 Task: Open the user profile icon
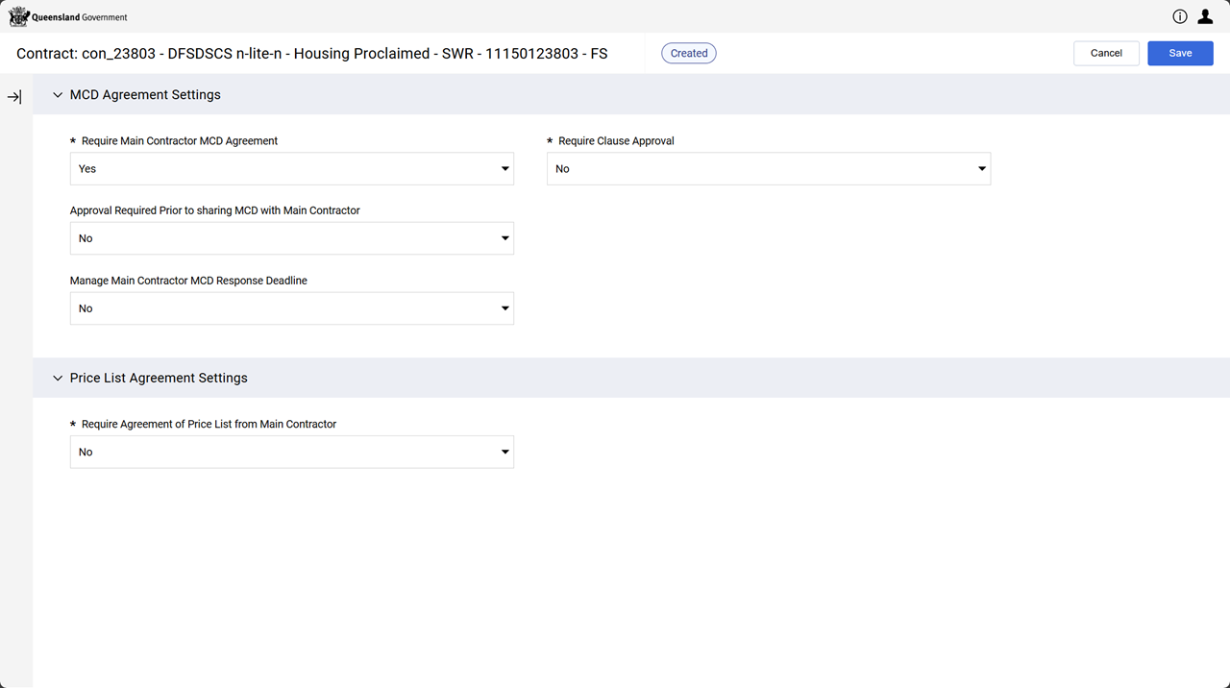(1205, 16)
